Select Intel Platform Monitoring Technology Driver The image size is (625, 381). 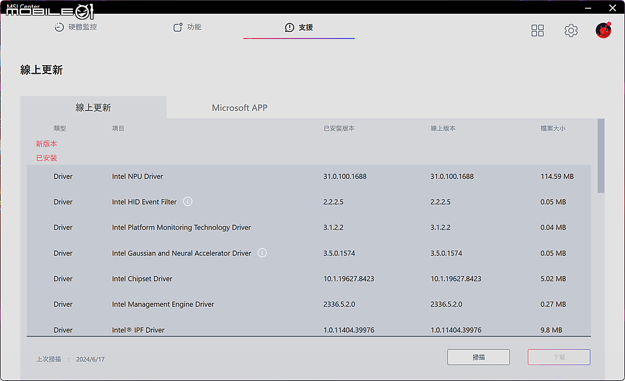click(x=181, y=227)
